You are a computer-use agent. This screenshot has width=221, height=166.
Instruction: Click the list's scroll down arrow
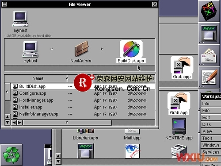click(x=8, y=123)
